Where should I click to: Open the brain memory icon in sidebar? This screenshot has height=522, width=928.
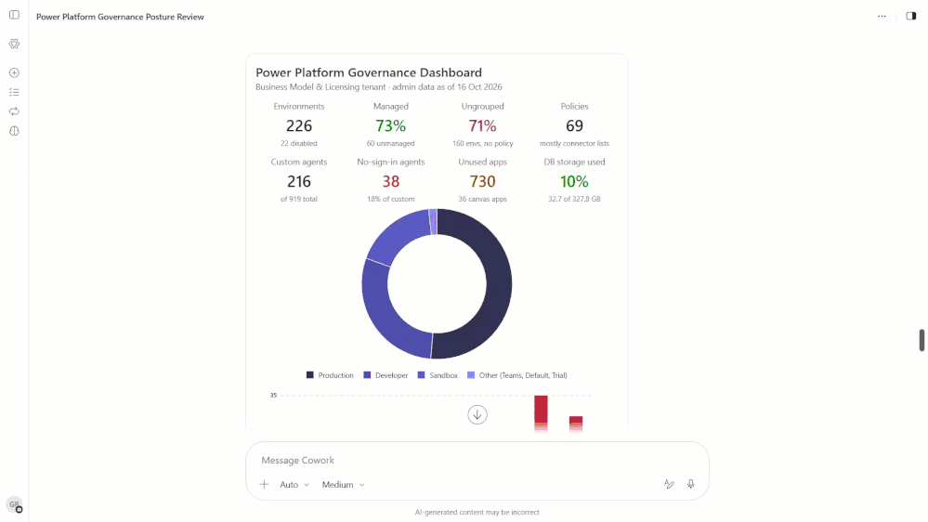click(14, 131)
